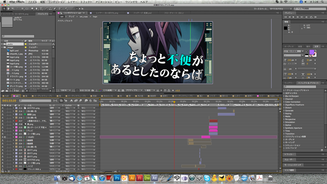Open the viewer magnification 100% dropdown

click(x=65, y=91)
